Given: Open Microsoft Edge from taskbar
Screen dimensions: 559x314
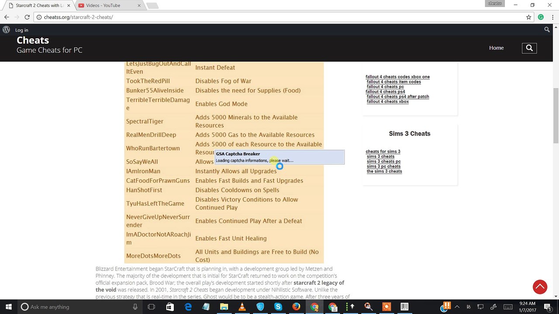Looking at the screenshot, I should (x=188, y=307).
